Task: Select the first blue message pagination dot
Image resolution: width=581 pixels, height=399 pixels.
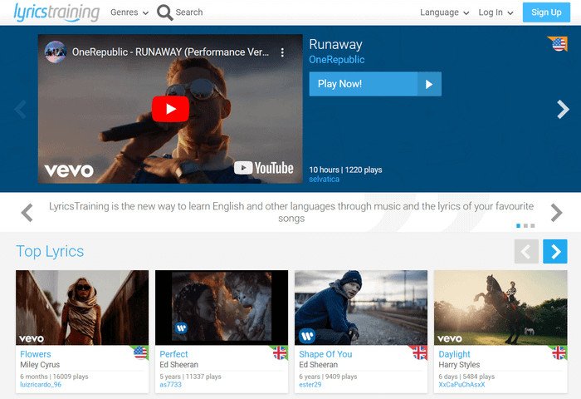Action: click(x=519, y=225)
